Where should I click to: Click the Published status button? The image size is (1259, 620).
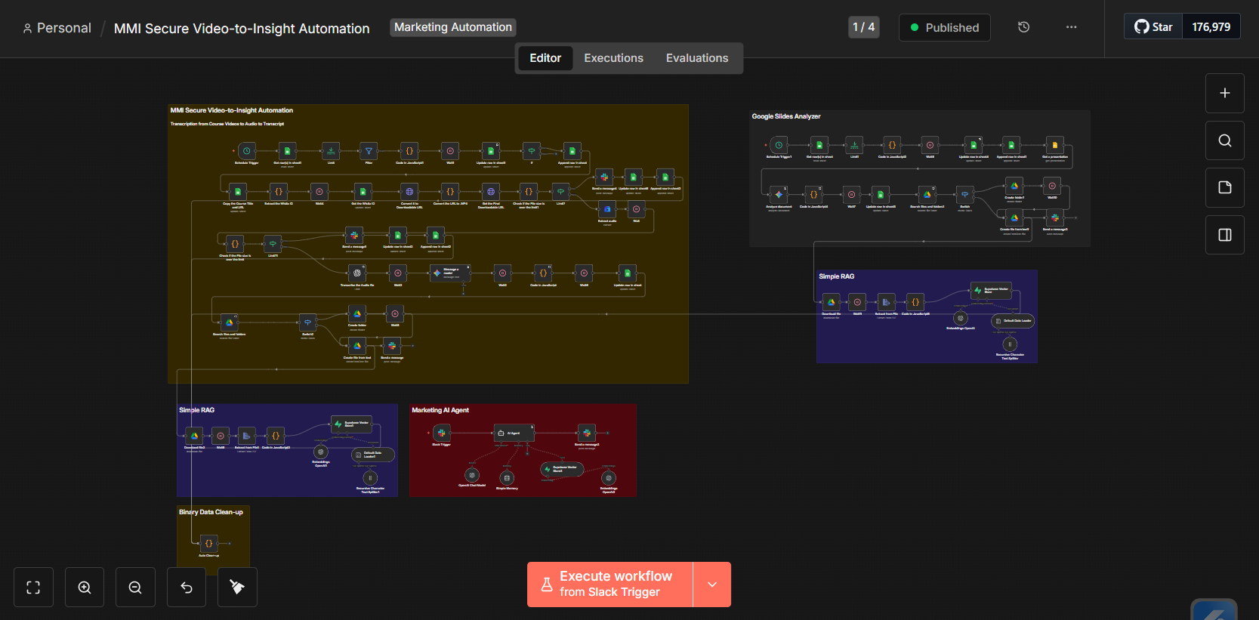[x=944, y=27]
